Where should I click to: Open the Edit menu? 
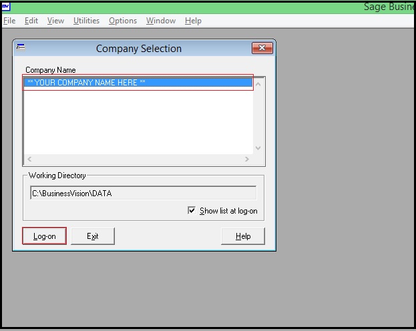[x=31, y=21]
